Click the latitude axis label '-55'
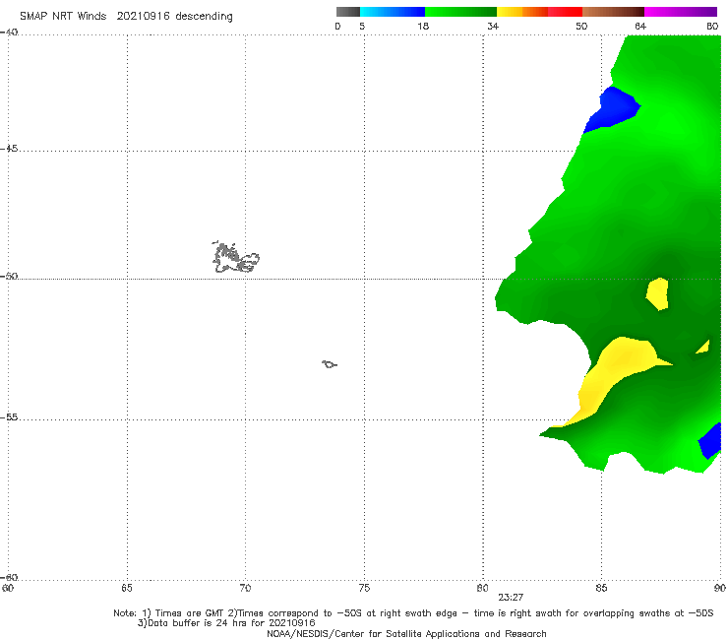The height and width of the screenshot is (640, 728). 9,417
